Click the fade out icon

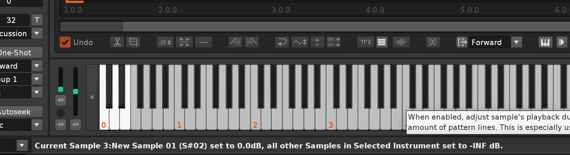pyautogui.click(x=252, y=42)
